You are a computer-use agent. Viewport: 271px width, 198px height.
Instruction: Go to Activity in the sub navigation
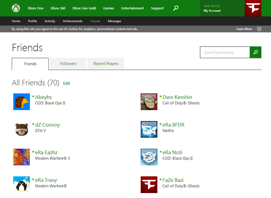(x=50, y=21)
